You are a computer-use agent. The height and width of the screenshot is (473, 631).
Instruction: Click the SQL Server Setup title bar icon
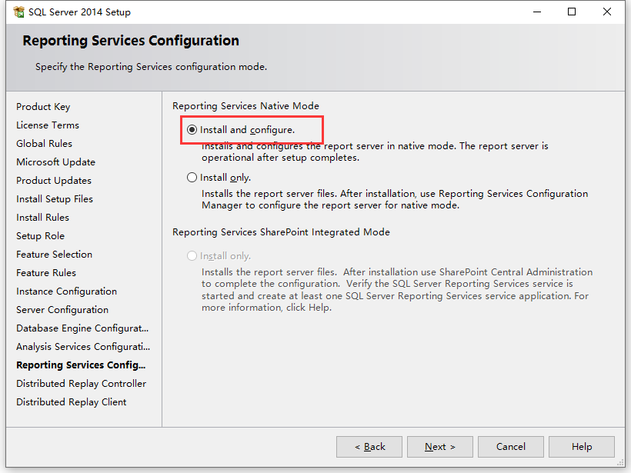coord(18,12)
